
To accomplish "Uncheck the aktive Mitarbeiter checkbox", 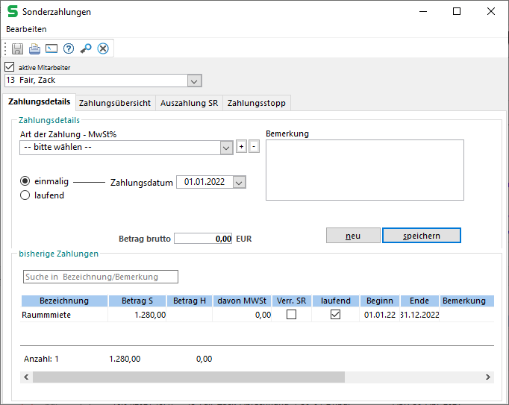I will (10, 68).
